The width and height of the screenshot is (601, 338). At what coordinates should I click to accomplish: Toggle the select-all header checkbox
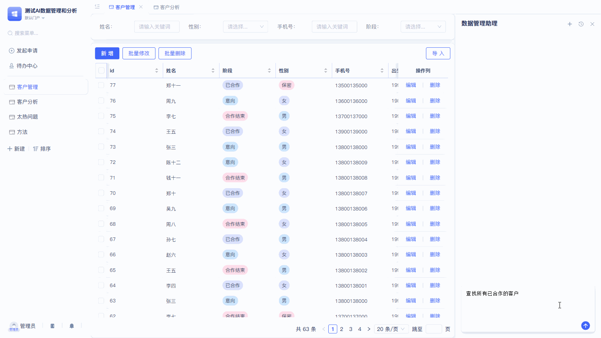101,71
